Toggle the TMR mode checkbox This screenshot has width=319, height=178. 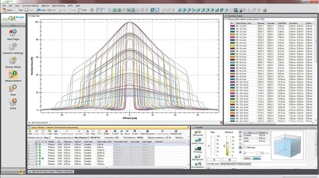pos(245,148)
